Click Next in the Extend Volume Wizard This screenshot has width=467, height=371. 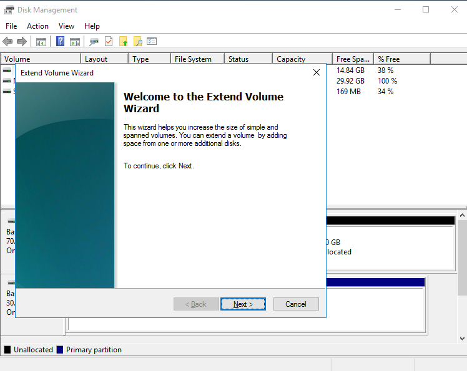[x=243, y=304]
